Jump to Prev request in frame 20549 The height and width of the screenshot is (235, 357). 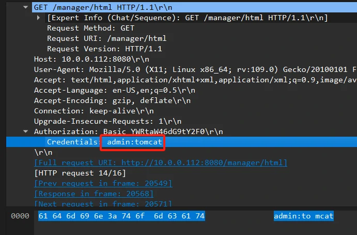point(103,183)
